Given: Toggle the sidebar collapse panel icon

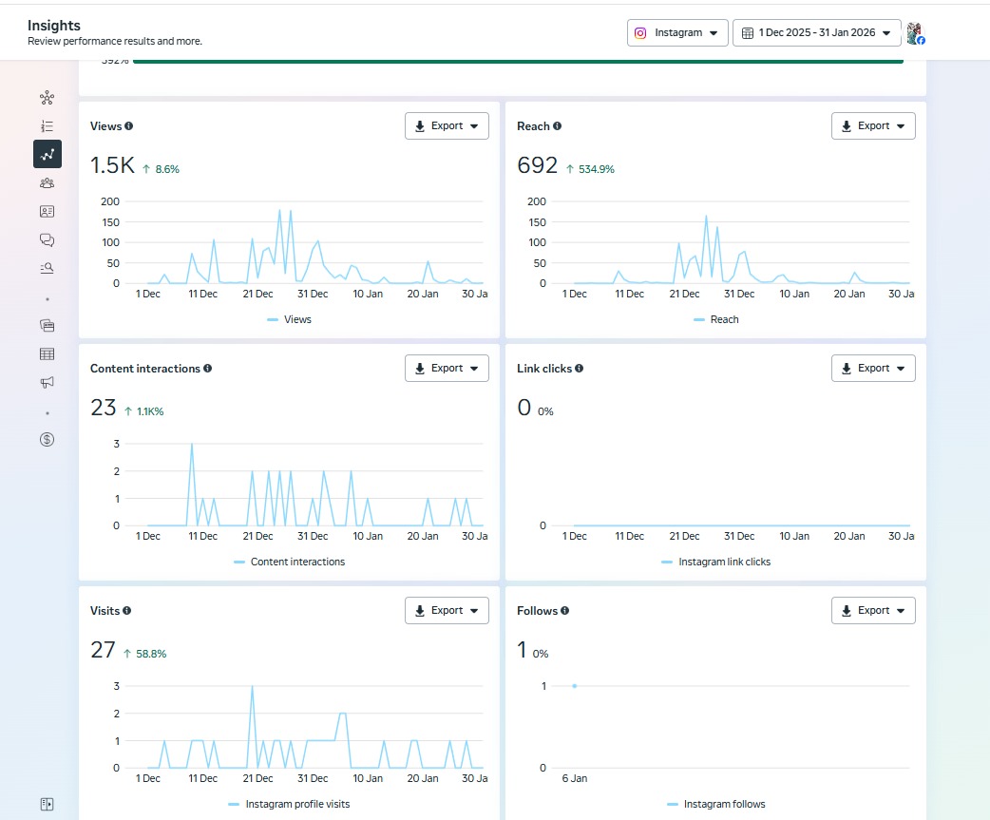Looking at the screenshot, I should pyautogui.click(x=47, y=804).
